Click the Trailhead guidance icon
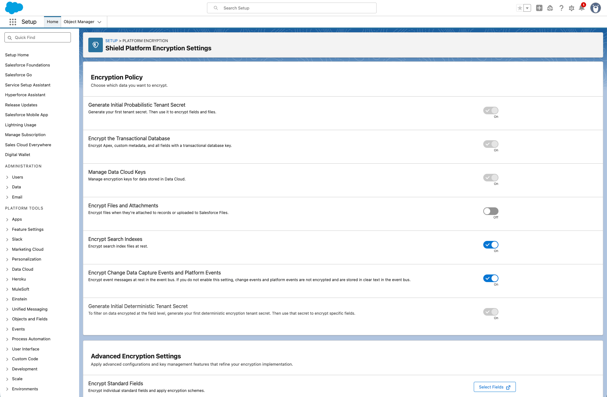Viewport: 607px width, 397px height. coord(550,8)
